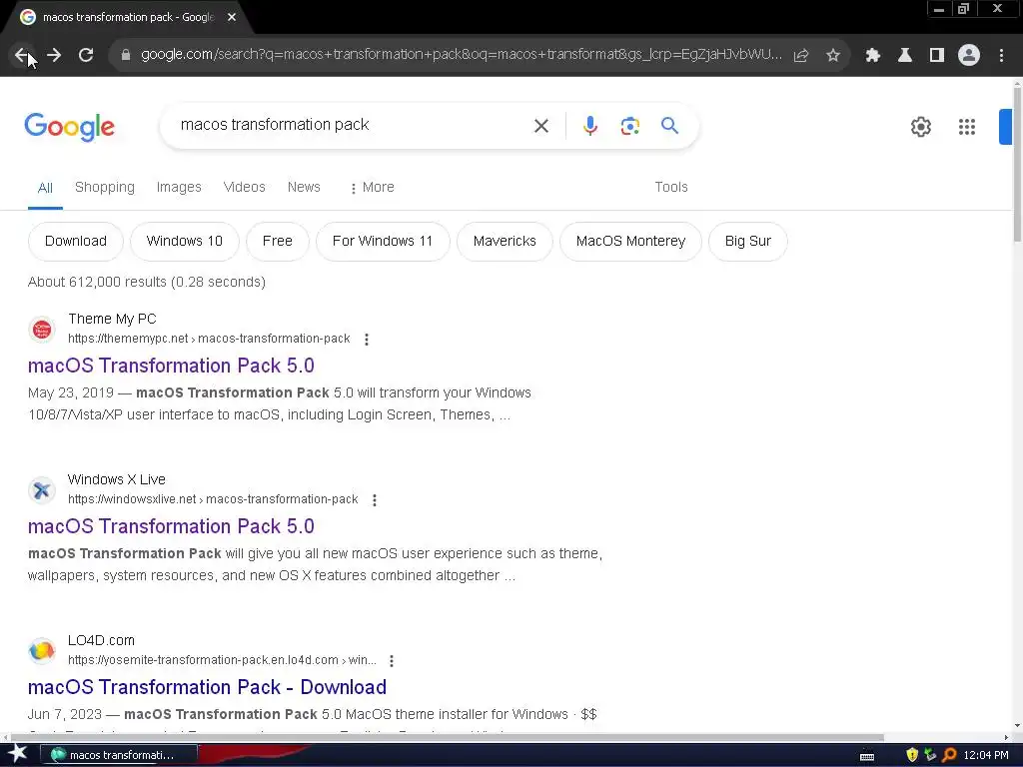
Task: Open Google quick settings gear
Action: tap(920, 127)
